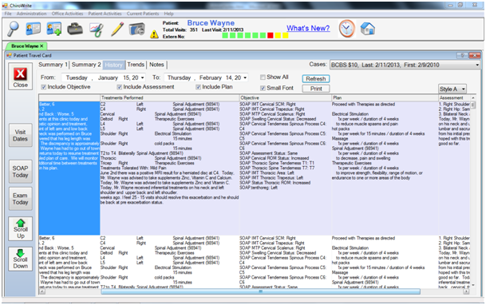Open the Patient Activities menu
The width and height of the screenshot is (486, 305).
pyautogui.click(x=105, y=14)
